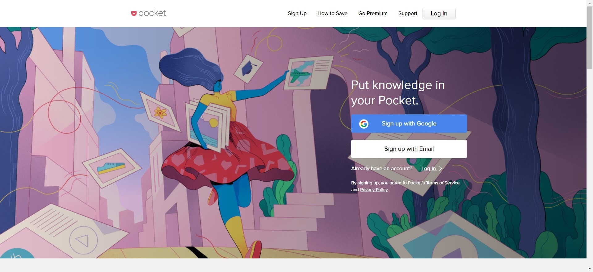Open the Support nav link
This screenshot has width=593, height=272.
pos(408,13)
